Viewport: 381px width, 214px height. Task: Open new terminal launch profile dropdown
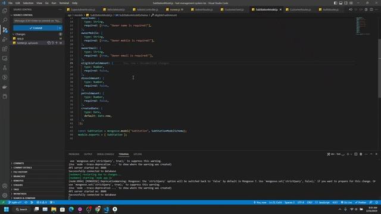[351, 154]
